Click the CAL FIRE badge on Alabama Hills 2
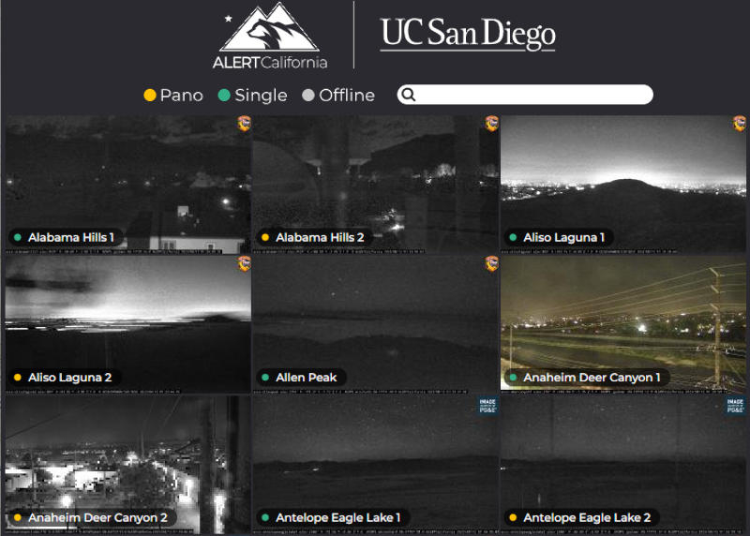The width and height of the screenshot is (750, 536). [491, 124]
